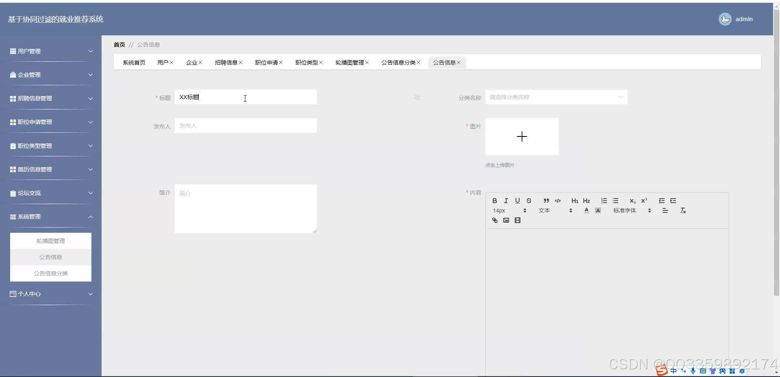Viewport: 780px width, 377px height.
Task: Expand the 招聘信息管理 sidebar menu
Action: click(51, 98)
